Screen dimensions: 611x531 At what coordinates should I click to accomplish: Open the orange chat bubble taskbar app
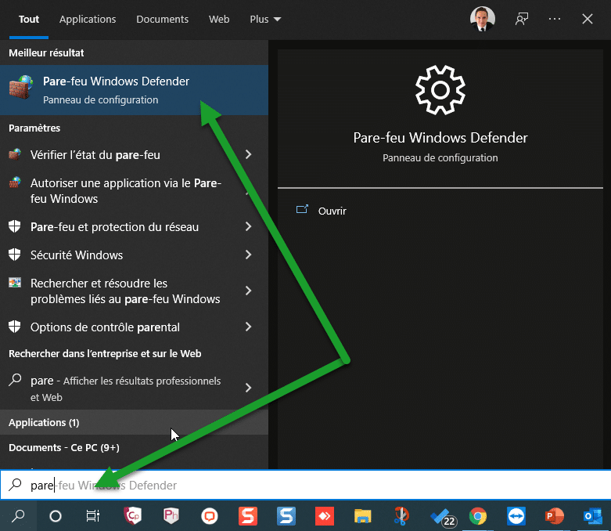pos(209,516)
